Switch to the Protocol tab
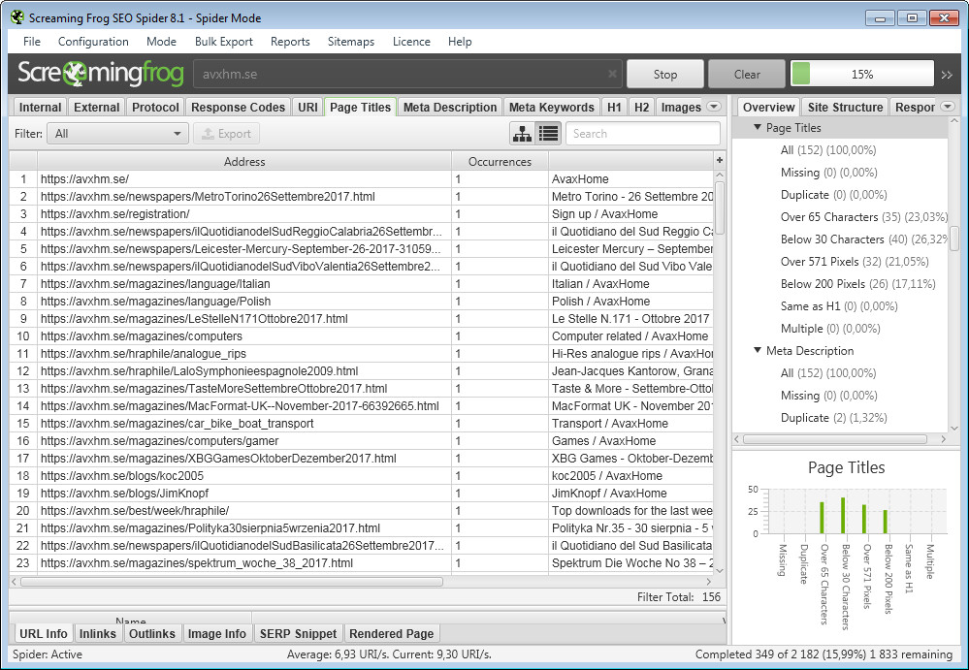 tap(155, 107)
